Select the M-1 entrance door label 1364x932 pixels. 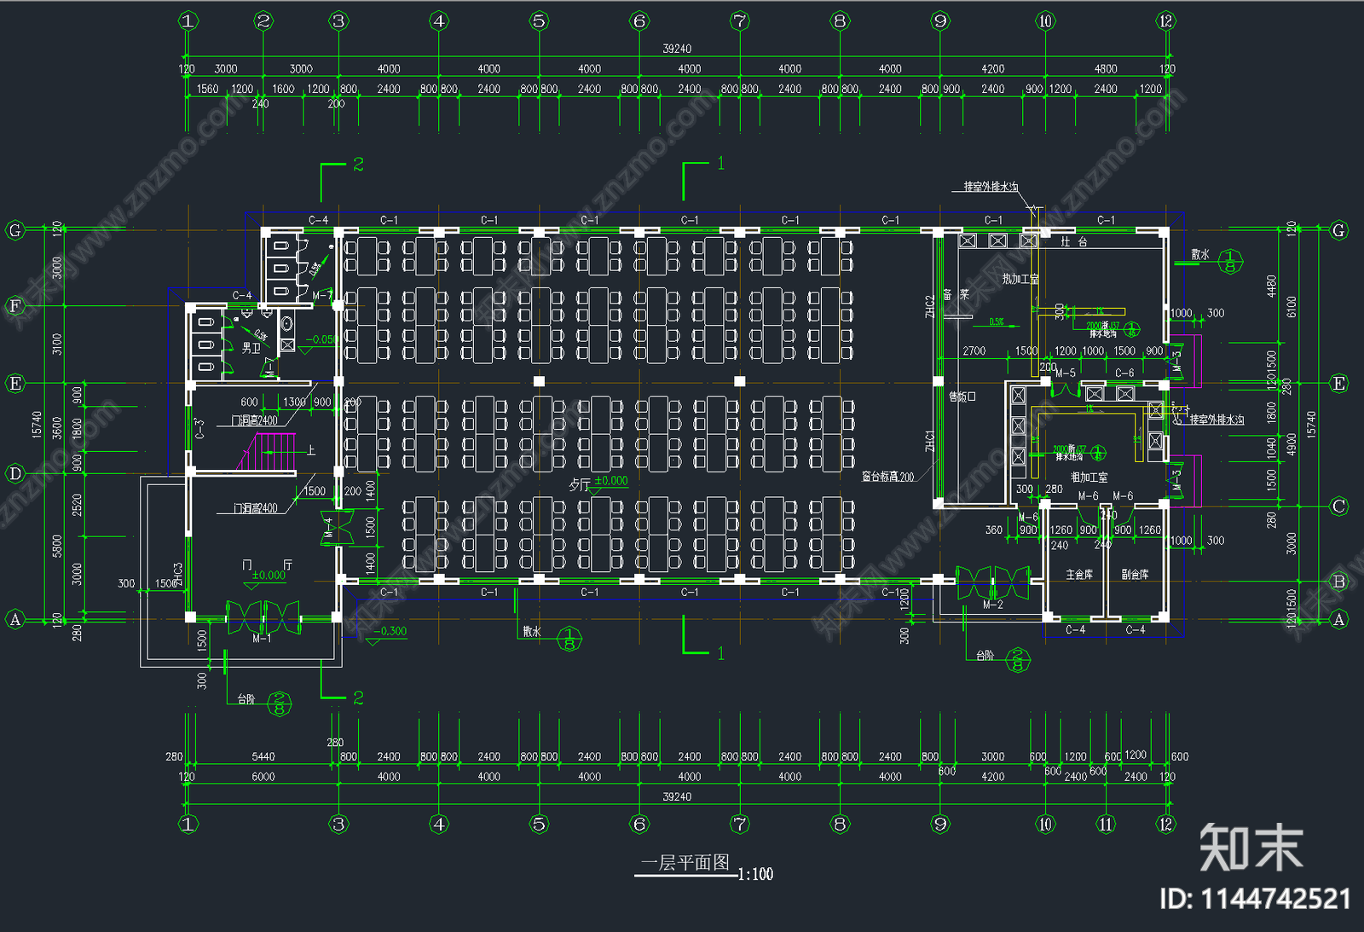pos(262,639)
